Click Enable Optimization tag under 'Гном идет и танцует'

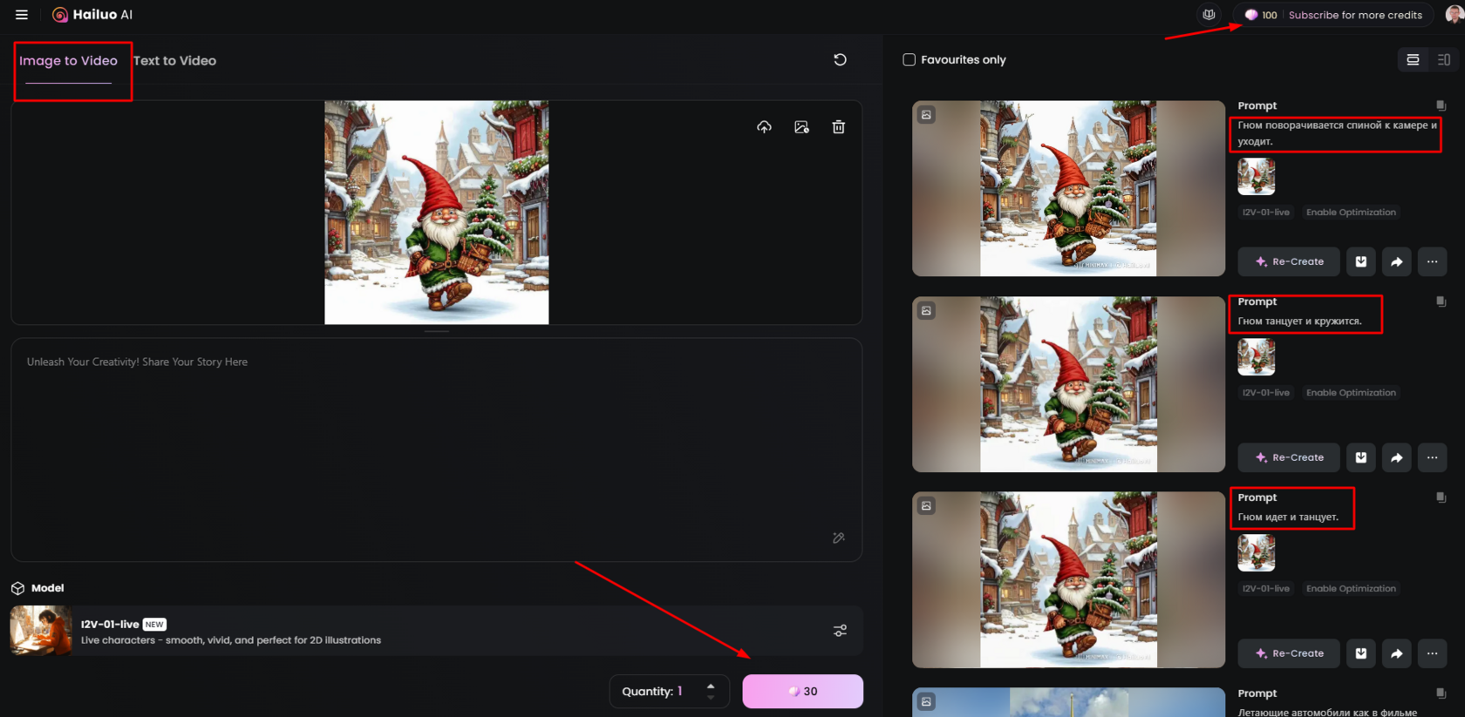[x=1351, y=589]
